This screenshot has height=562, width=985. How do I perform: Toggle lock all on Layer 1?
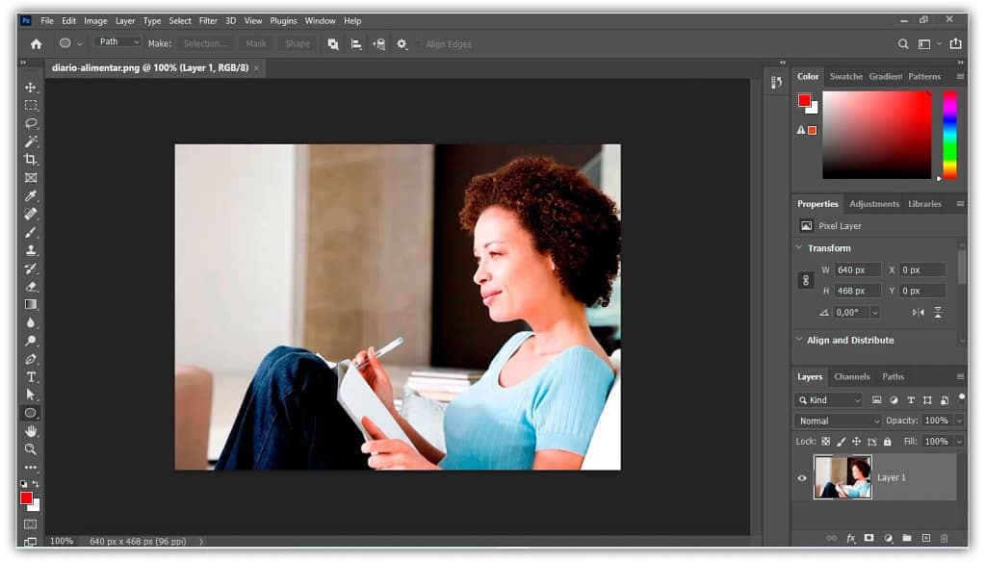click(887, 441)
